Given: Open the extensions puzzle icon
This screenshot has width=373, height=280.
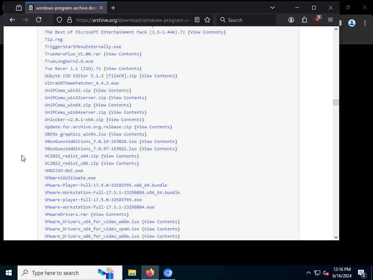Looking at the screenshot, I should coord(304,20).
